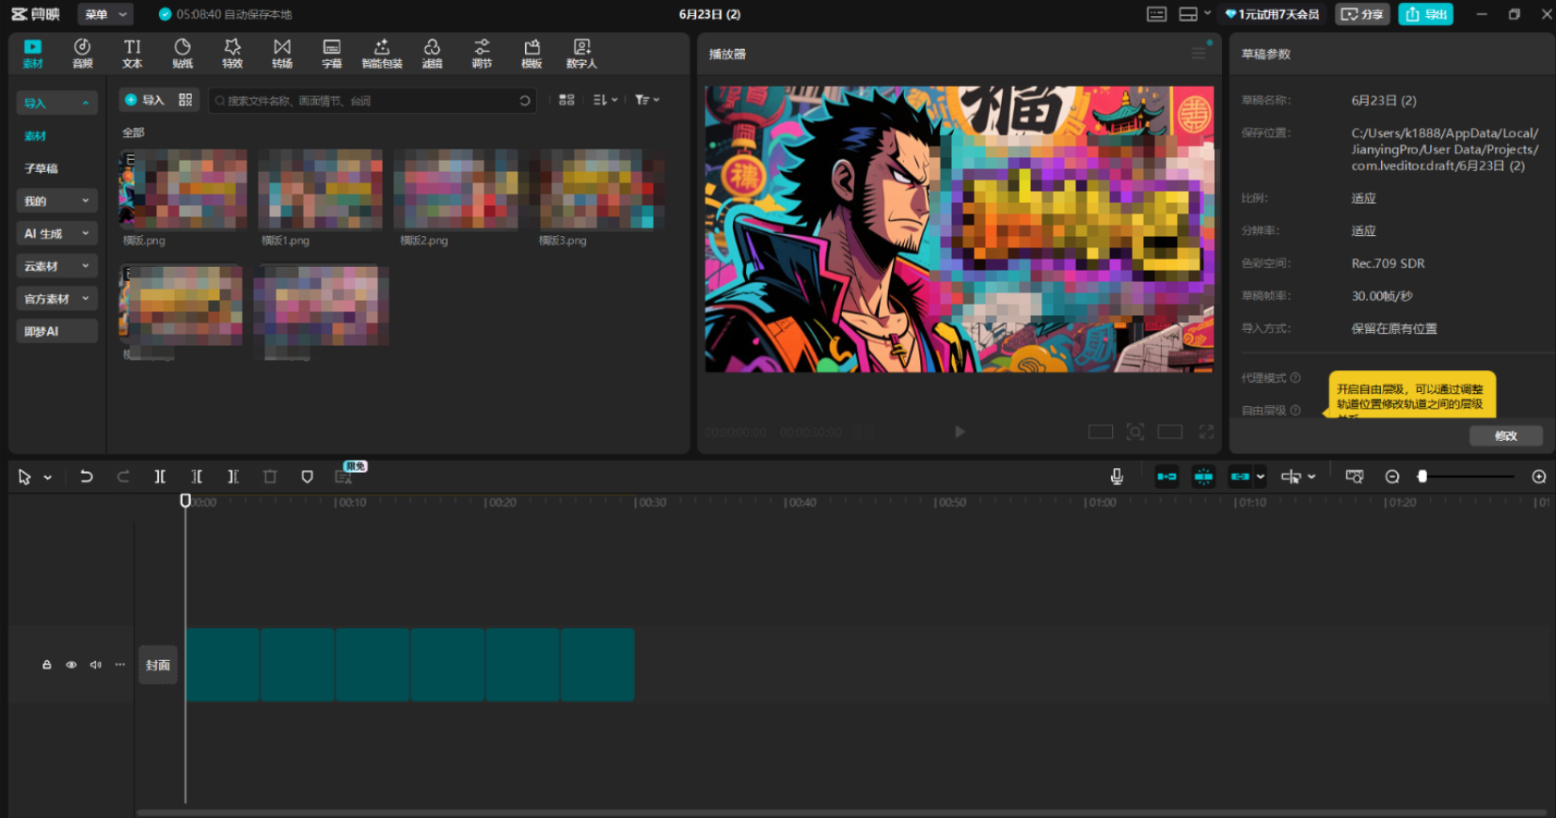Toggle track lock icon

pyautogui.click(x=47, y=665)
